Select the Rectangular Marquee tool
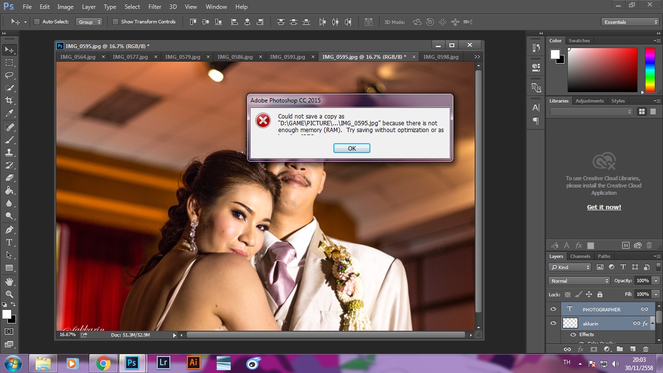This screenshot has width=663, height=373. coord(9,63)
